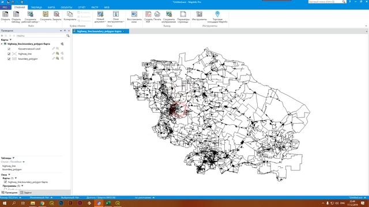369x207 pixels.
Task: Select the Проводник bottom panel tab
Action: pos(9,193)
